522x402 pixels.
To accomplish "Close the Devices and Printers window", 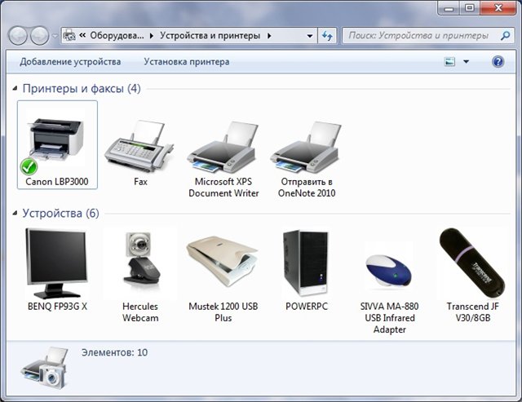I will [x=498, y=8].
